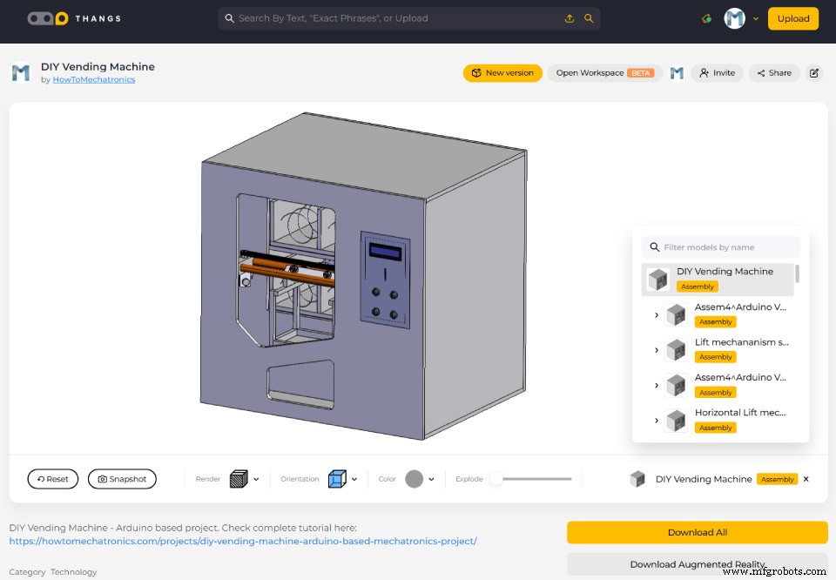
Task: Open search with the magnifier icon in search bar
Action: point(589,17)
